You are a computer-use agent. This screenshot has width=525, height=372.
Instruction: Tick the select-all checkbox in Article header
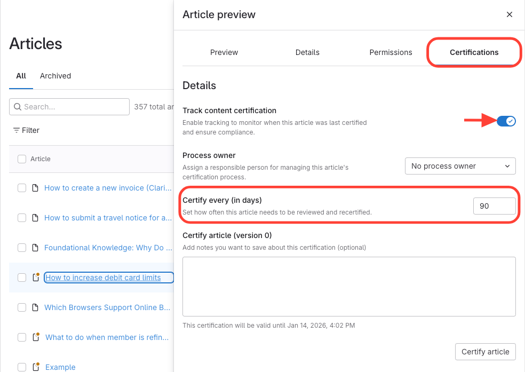(22, 159)
